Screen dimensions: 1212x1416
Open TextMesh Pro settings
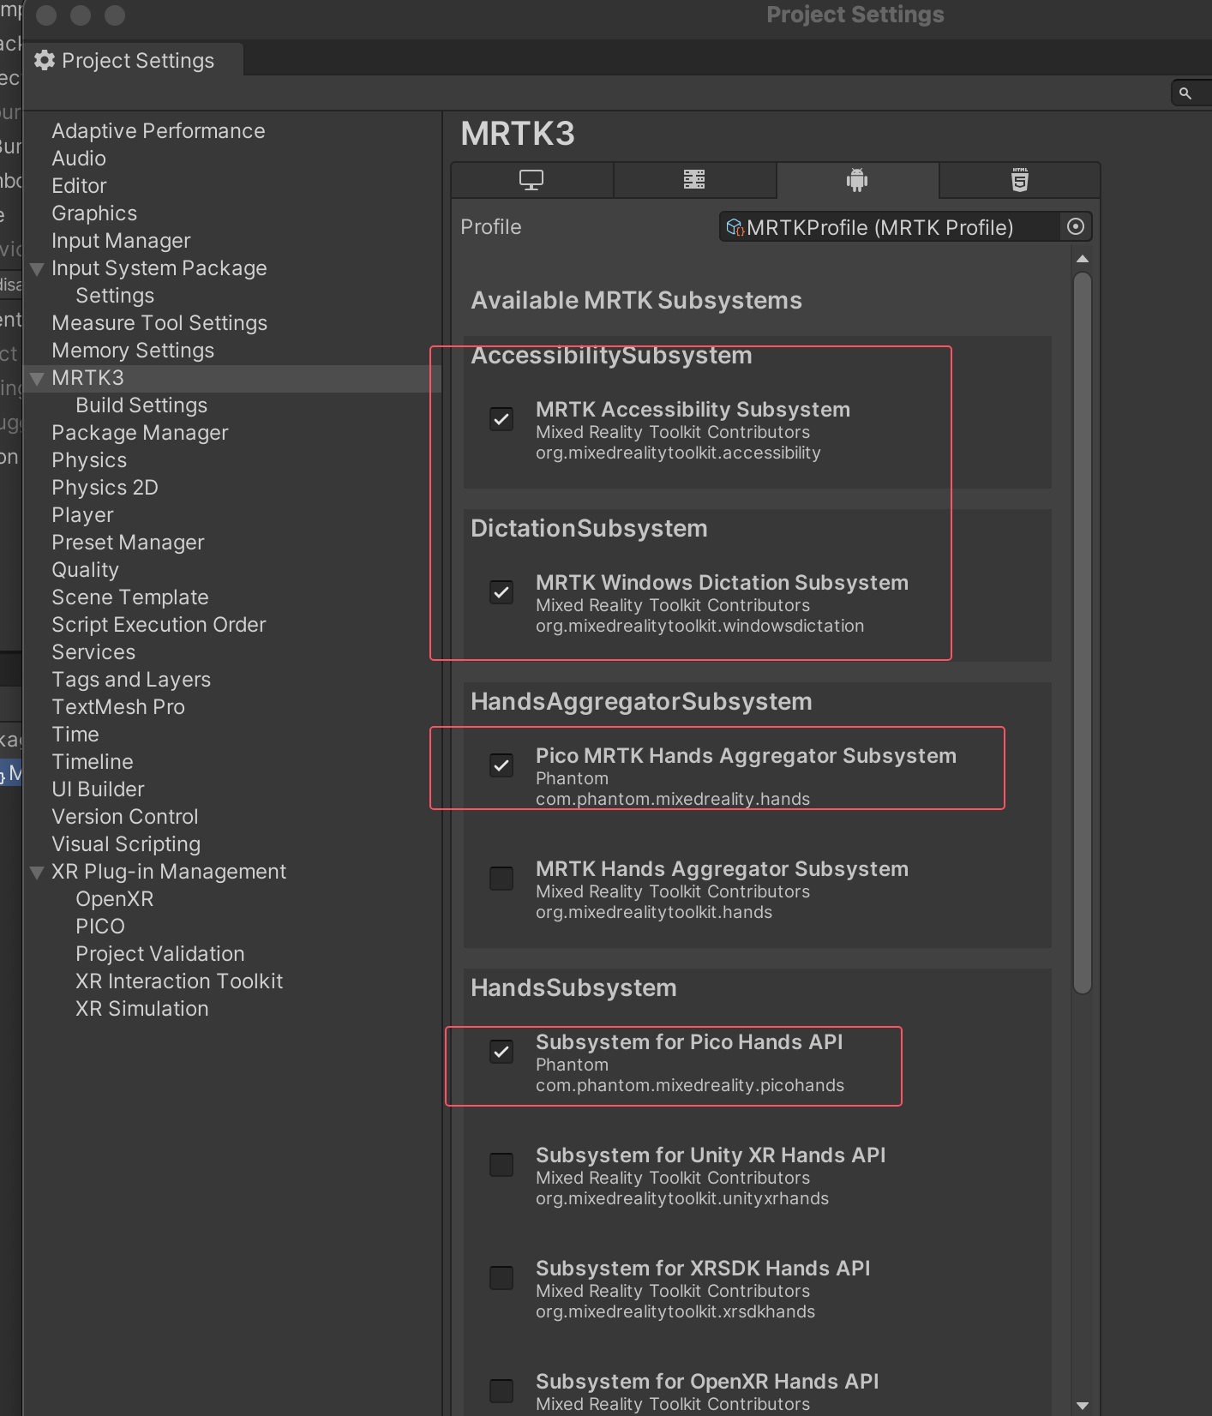[118, 707]
